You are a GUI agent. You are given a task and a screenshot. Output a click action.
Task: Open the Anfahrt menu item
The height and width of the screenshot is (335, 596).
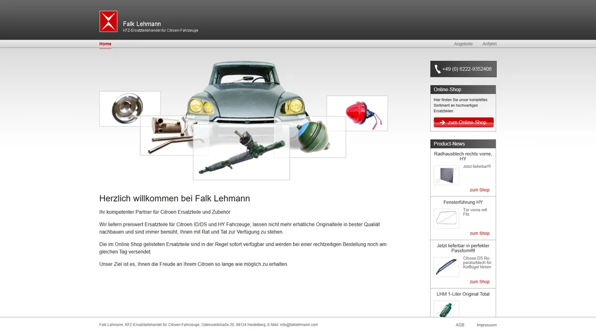pos(489,44)
